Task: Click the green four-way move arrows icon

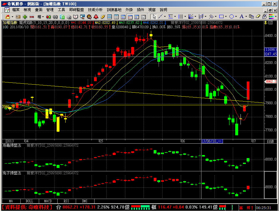Action: click(x=25, y=17)
